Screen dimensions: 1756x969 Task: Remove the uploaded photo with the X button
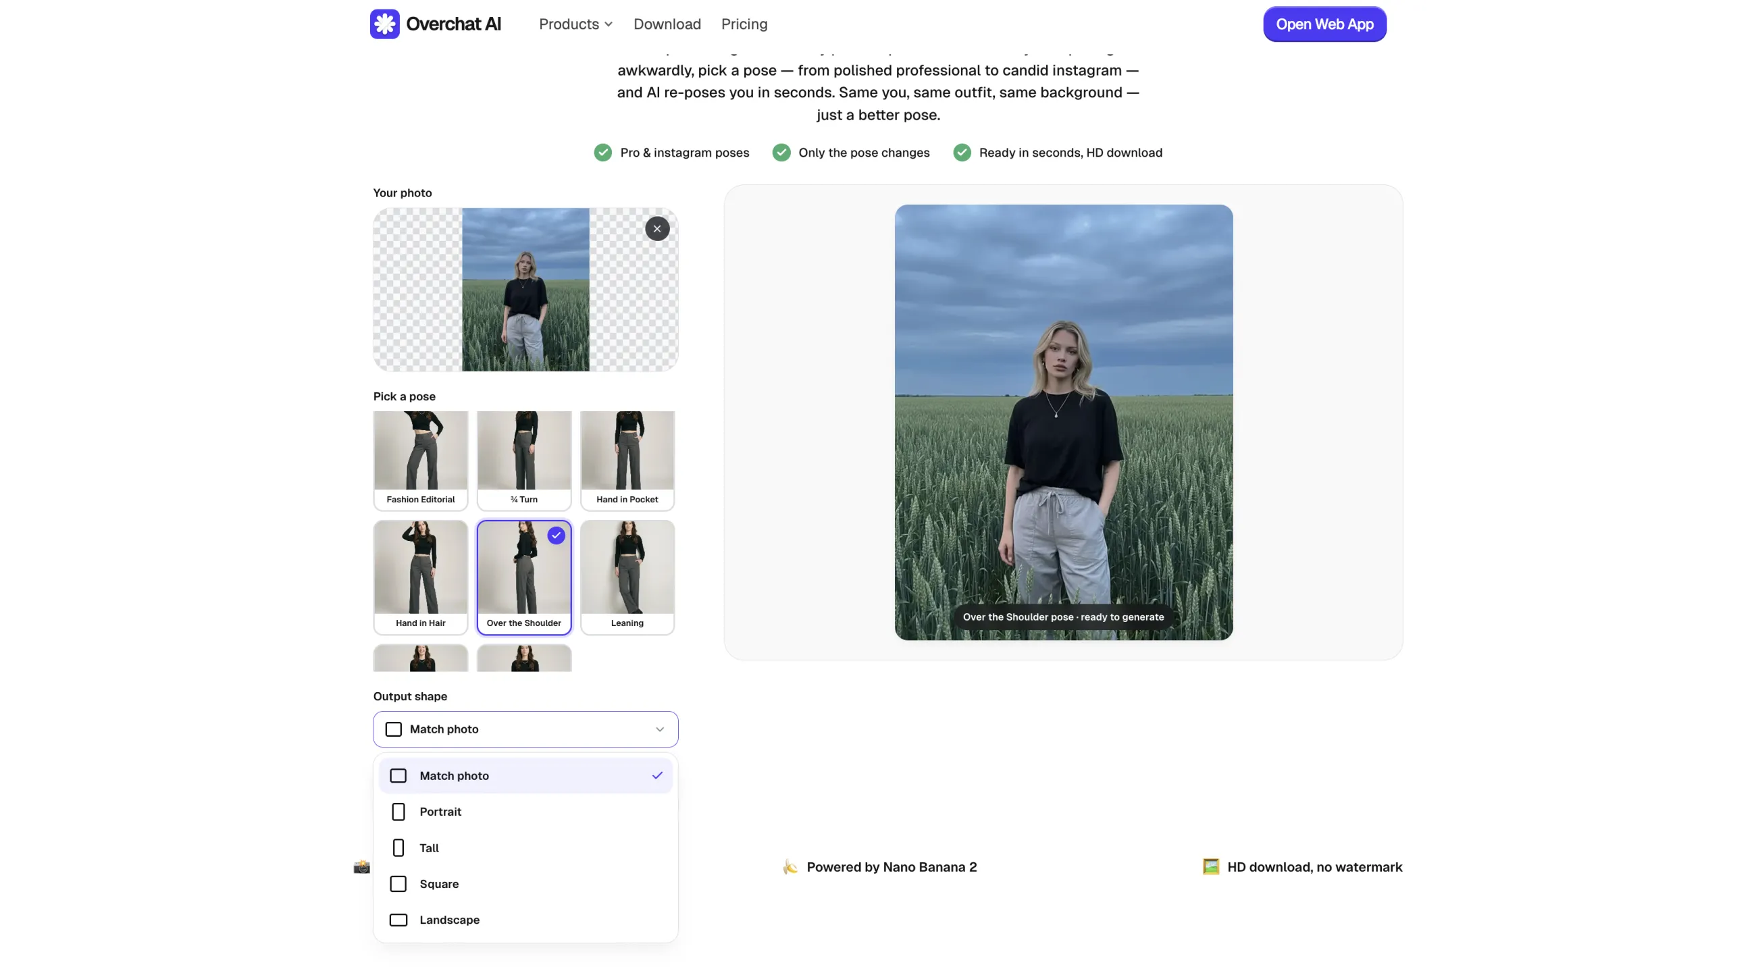click(x=657, y=229)
